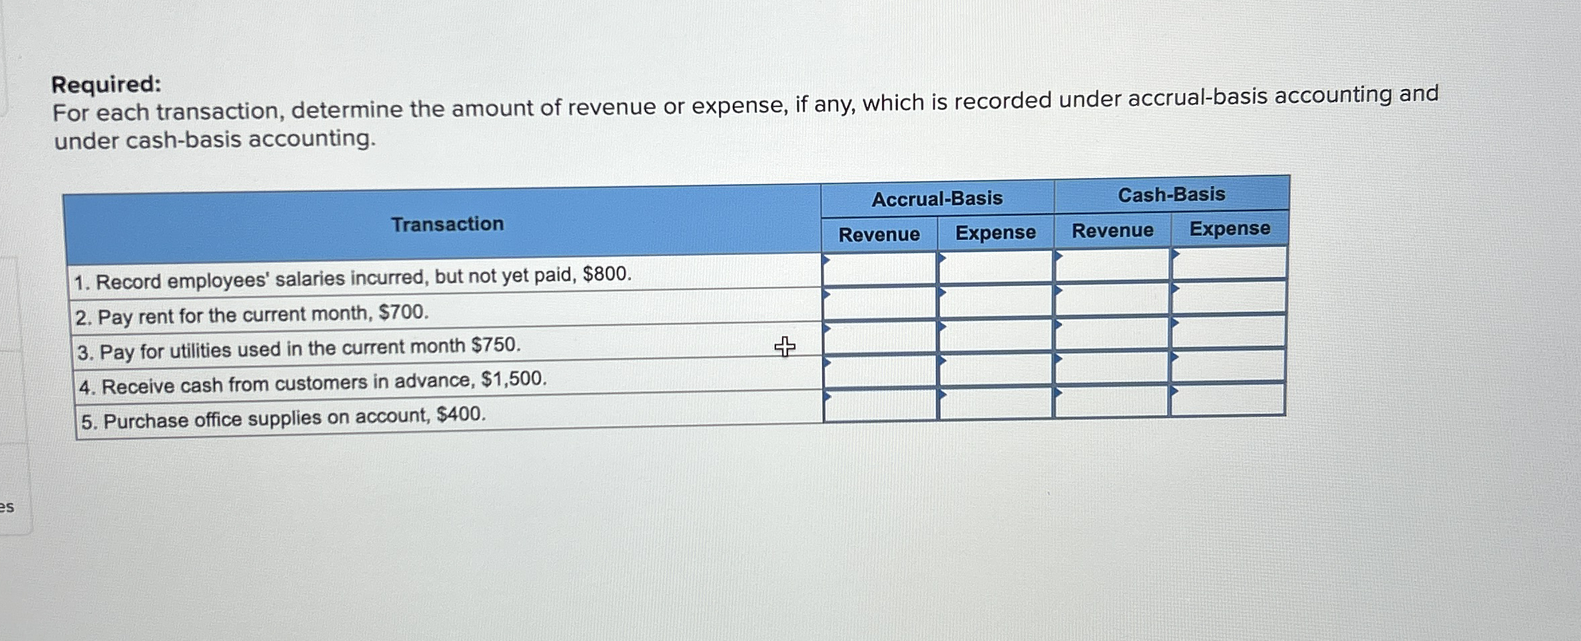Select the Revenue header under Accrual-Basis

[880, 234]
